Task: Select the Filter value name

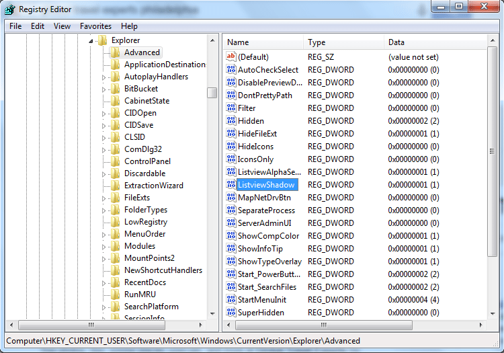Action: (247, 108)
